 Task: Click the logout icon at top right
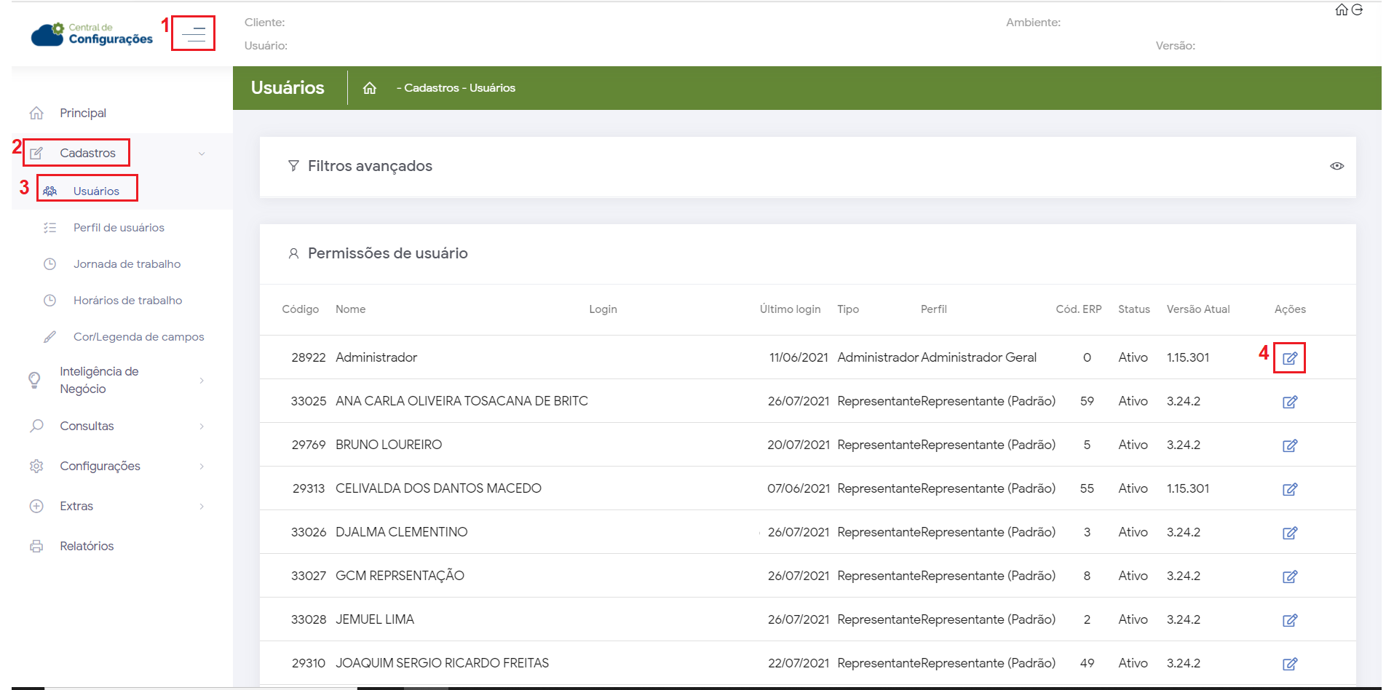pyautogui.click(x=1358, y=10)
